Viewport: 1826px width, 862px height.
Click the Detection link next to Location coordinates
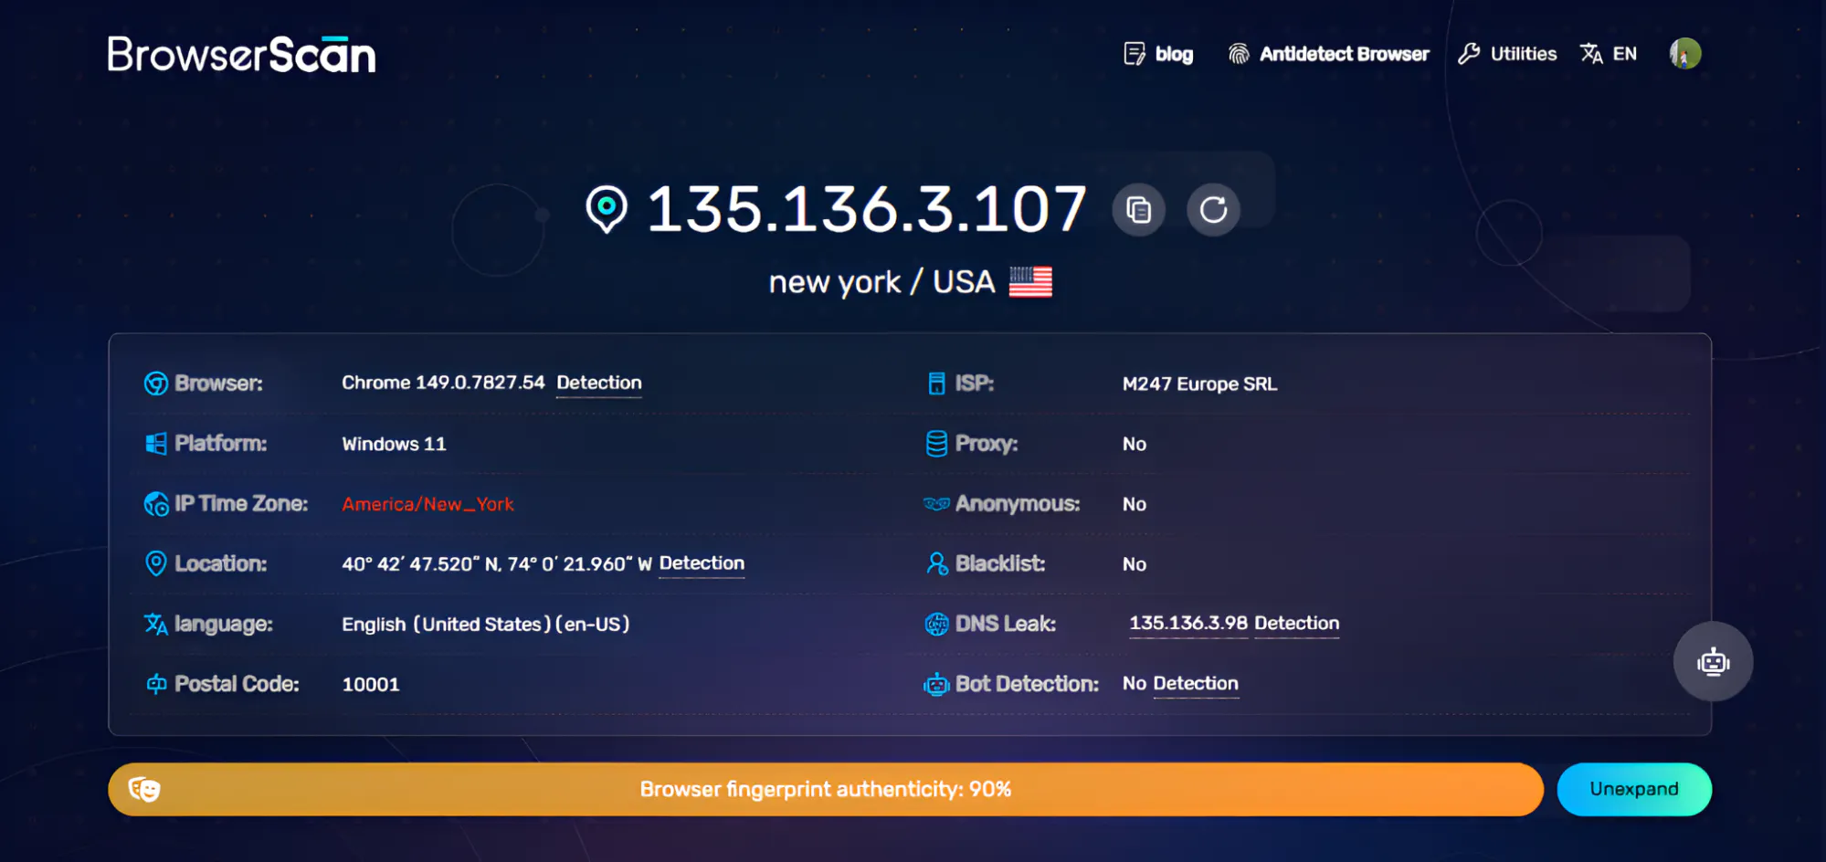702,563
